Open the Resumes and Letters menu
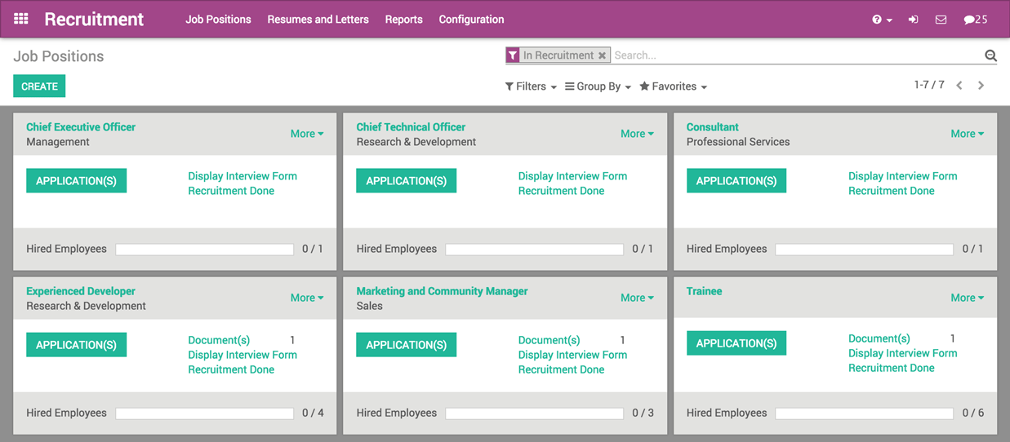The image size is (1010, 442). [318, 20]
